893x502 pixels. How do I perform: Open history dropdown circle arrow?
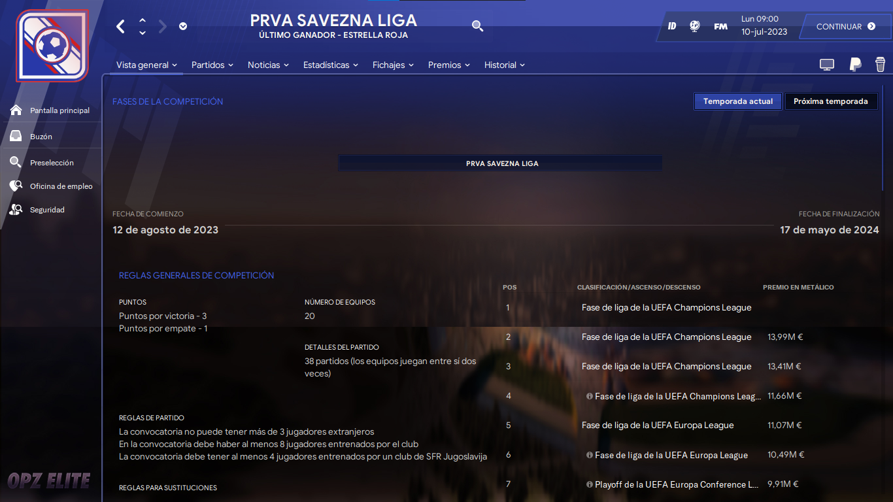click(183, 26)
